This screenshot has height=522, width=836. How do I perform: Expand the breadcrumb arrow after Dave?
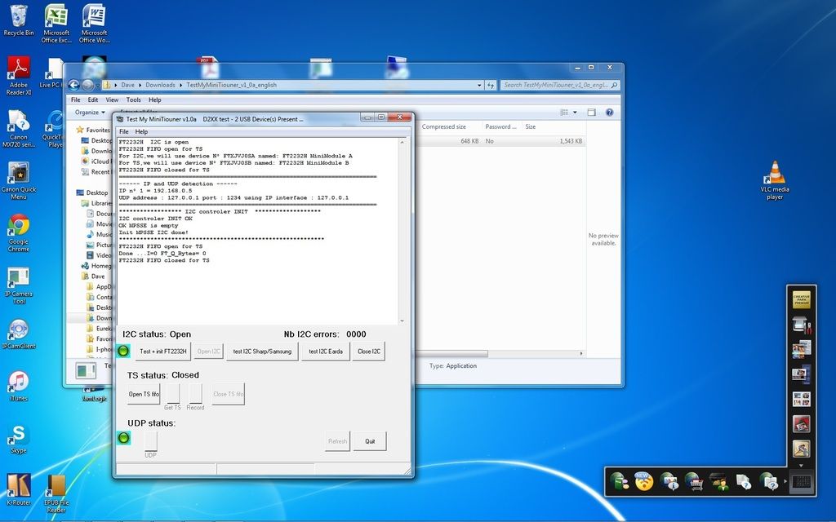click(140, 85)
